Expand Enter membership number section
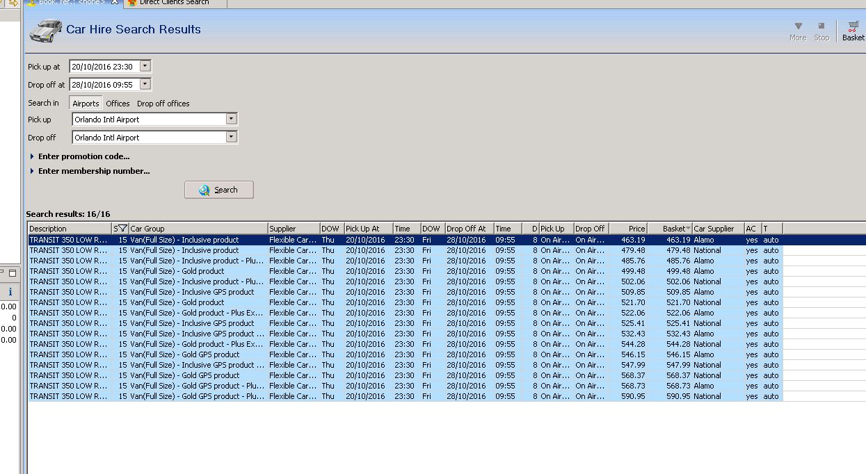Viewport: 866px width, 474px height. [x=90, y=171]
